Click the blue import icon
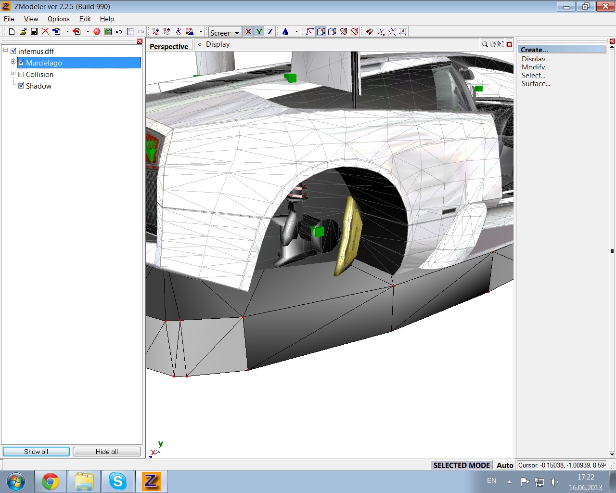Screen dimensions: 616x493 [x=57, y=32]
